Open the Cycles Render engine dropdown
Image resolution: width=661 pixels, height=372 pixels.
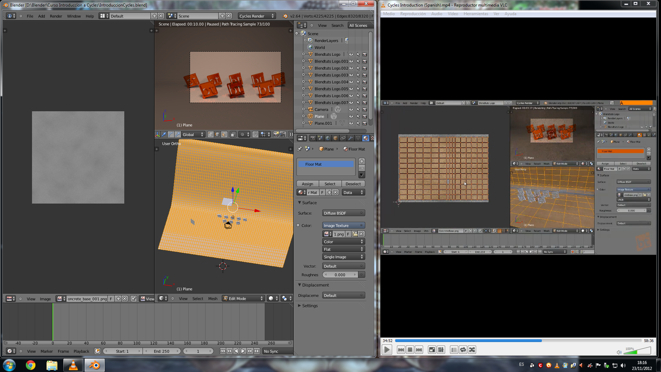(x=256, y=16)
